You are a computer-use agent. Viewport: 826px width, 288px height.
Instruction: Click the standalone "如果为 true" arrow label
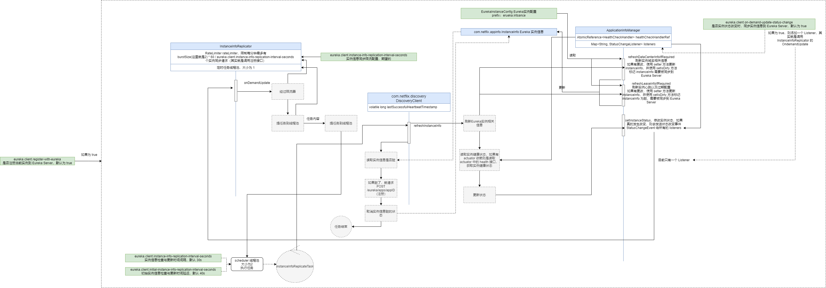(x=89, y=155)
